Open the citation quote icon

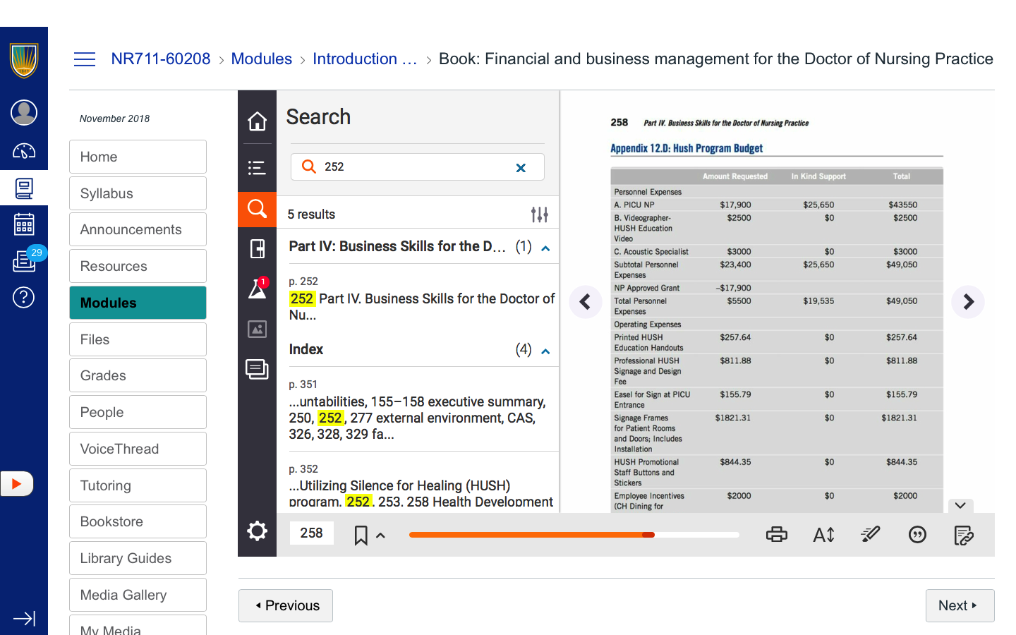tap(917, 535)
